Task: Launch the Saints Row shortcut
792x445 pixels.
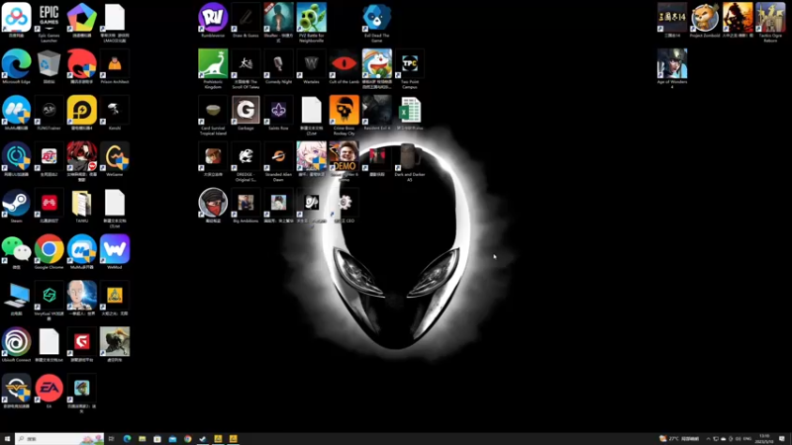Action: 278,114
